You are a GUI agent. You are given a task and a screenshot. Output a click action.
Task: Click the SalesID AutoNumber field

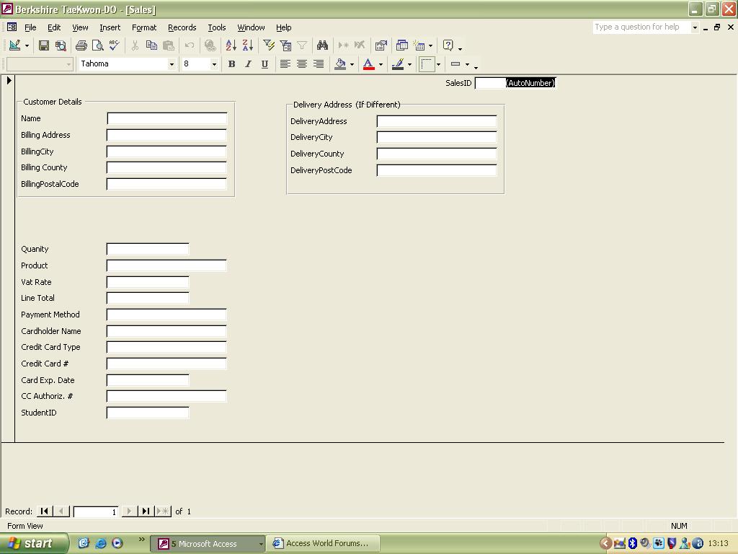(x=515, y=83)
